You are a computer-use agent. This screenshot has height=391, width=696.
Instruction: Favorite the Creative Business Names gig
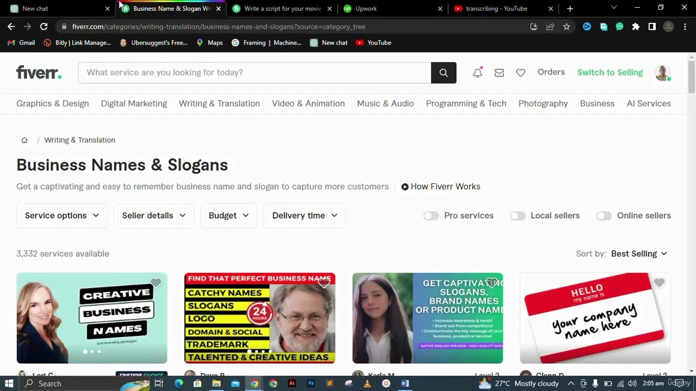tap(156, 283)
